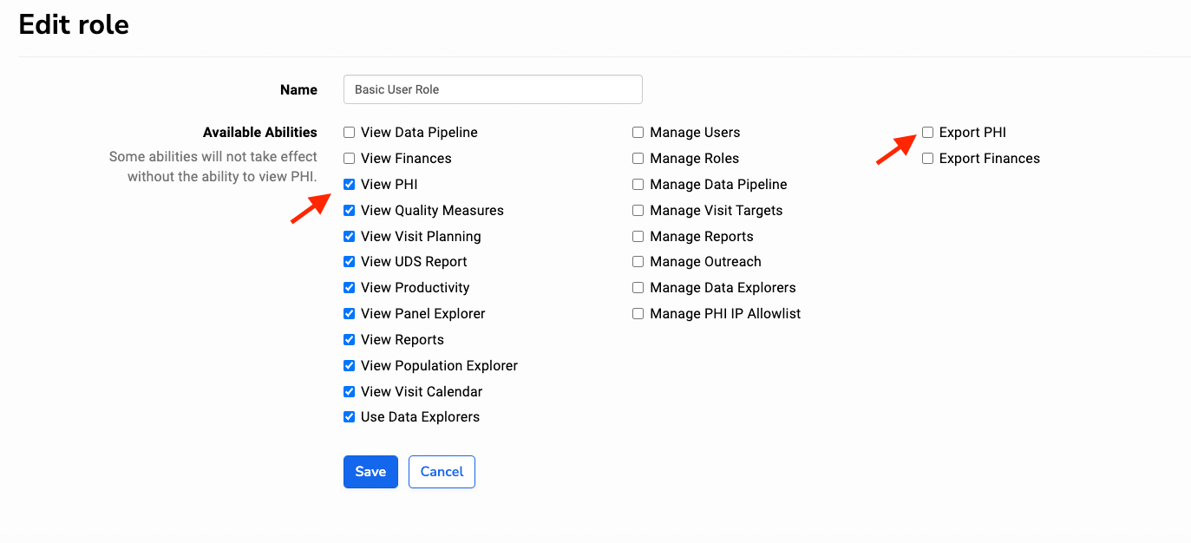Uncheck View Visit Planning
The height and width of the screenshot is (543, 1191).
349,236
